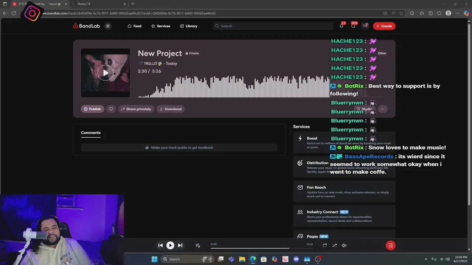Show hidden system tray icons chevron
472x265 pixels.
pos(426,259)
